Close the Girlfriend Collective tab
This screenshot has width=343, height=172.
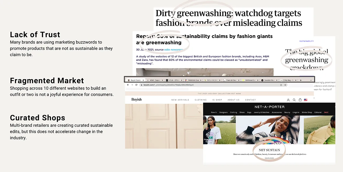(x=258, y=80)
